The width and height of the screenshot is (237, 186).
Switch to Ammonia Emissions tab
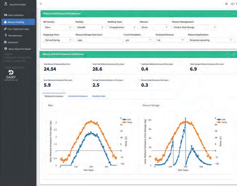click(x=78, y=96)
